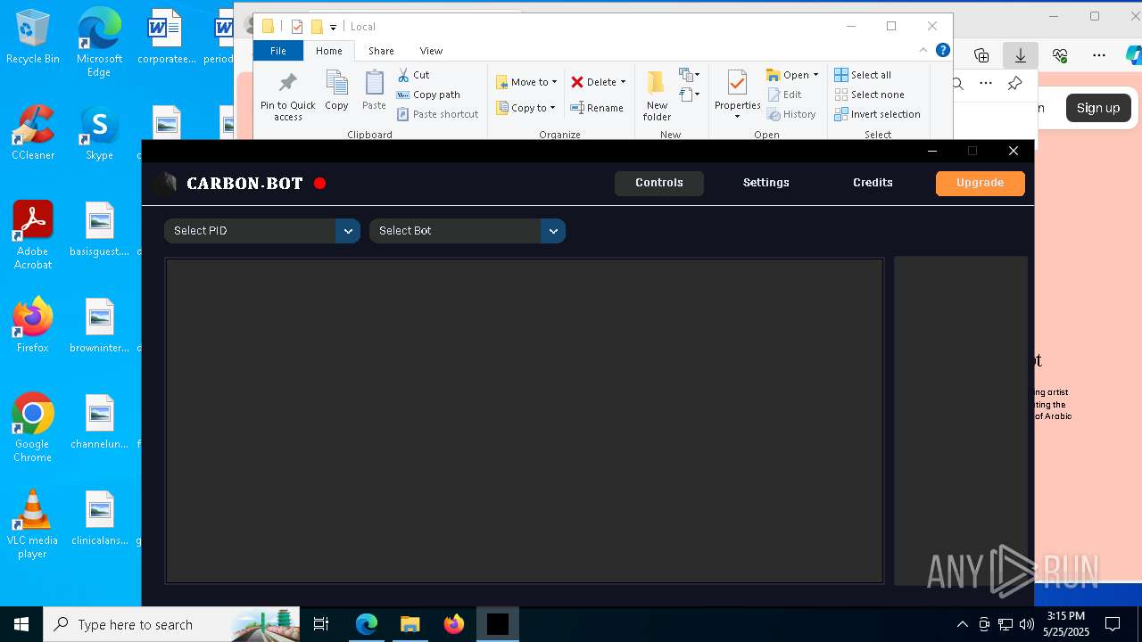
Task: Select the Home ribbon tab
Action: pos(329,51)
